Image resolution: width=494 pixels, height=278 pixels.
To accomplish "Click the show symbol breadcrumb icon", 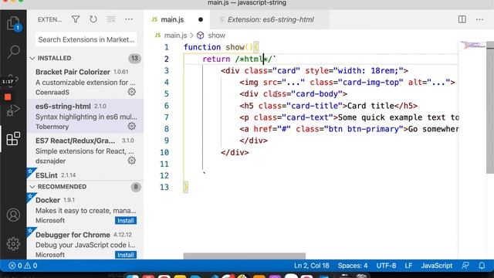I will (x=201, y=36).
